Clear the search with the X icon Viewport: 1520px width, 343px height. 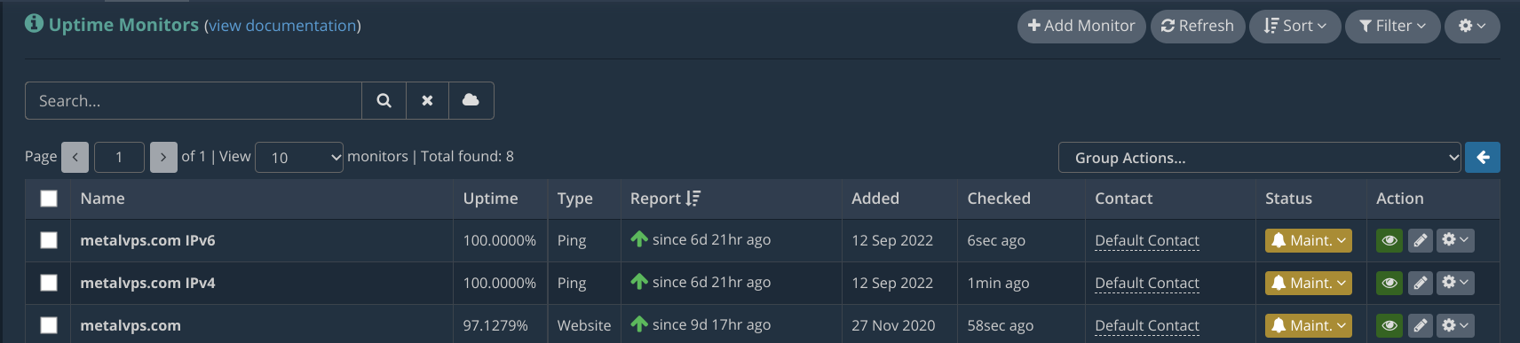coord(427,100)
